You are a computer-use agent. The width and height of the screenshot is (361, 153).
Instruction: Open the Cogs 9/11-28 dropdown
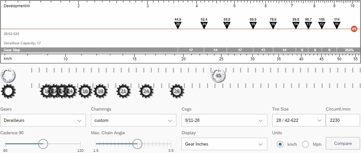224,120
